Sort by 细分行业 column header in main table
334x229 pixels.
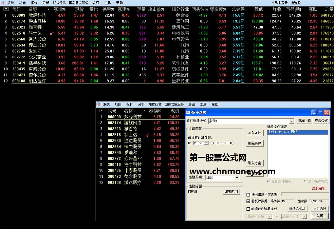181,9
